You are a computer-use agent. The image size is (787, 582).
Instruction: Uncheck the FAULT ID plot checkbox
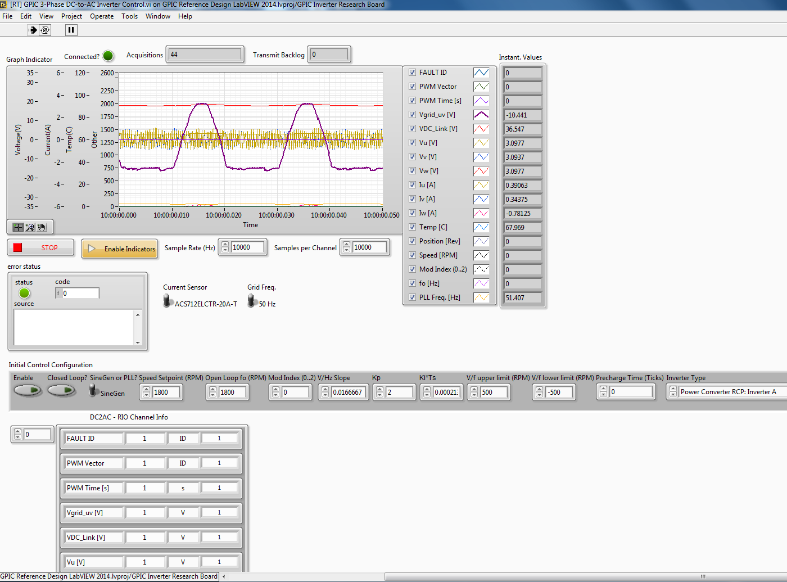click(412, 73)
